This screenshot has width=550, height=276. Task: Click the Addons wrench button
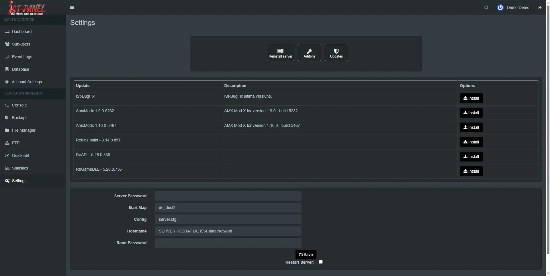point(310,52)
